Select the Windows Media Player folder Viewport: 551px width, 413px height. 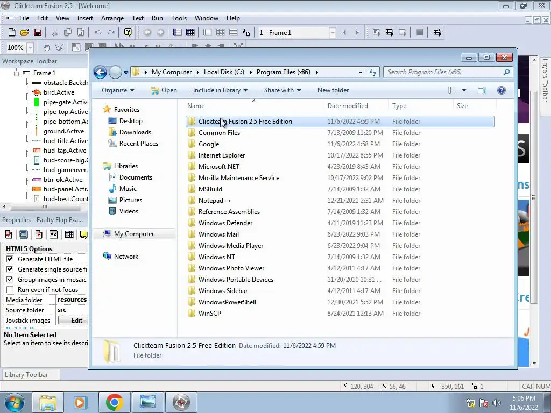click(x=340, y=246)
